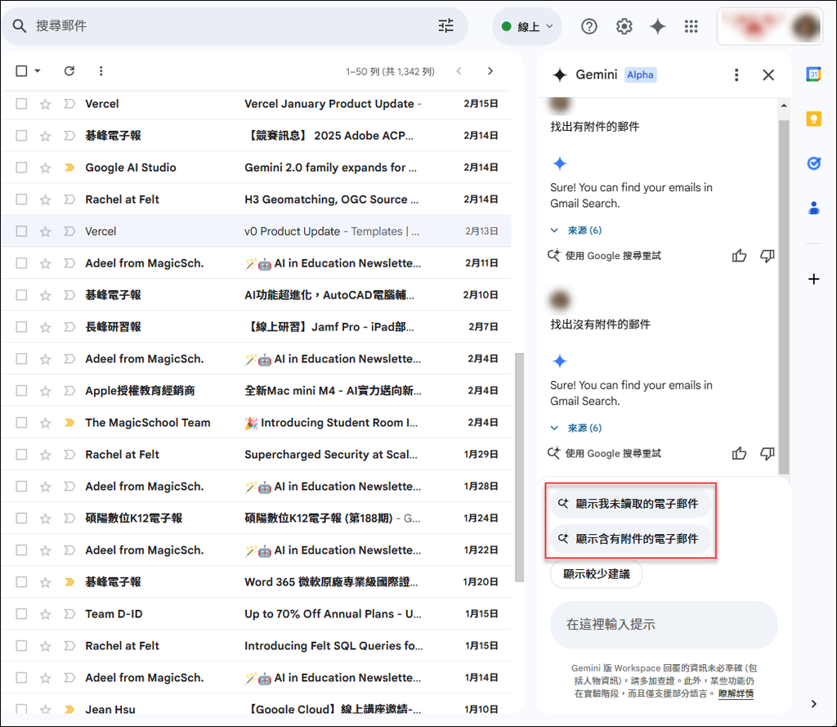This screenshot has height=727, width=837.
Task: Toggle importance marker on Jean Hsu email
Action: click(x=69, y=709)
